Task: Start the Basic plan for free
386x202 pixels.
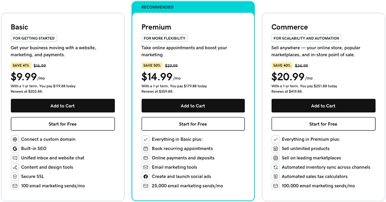Action: tap(63, 124)
